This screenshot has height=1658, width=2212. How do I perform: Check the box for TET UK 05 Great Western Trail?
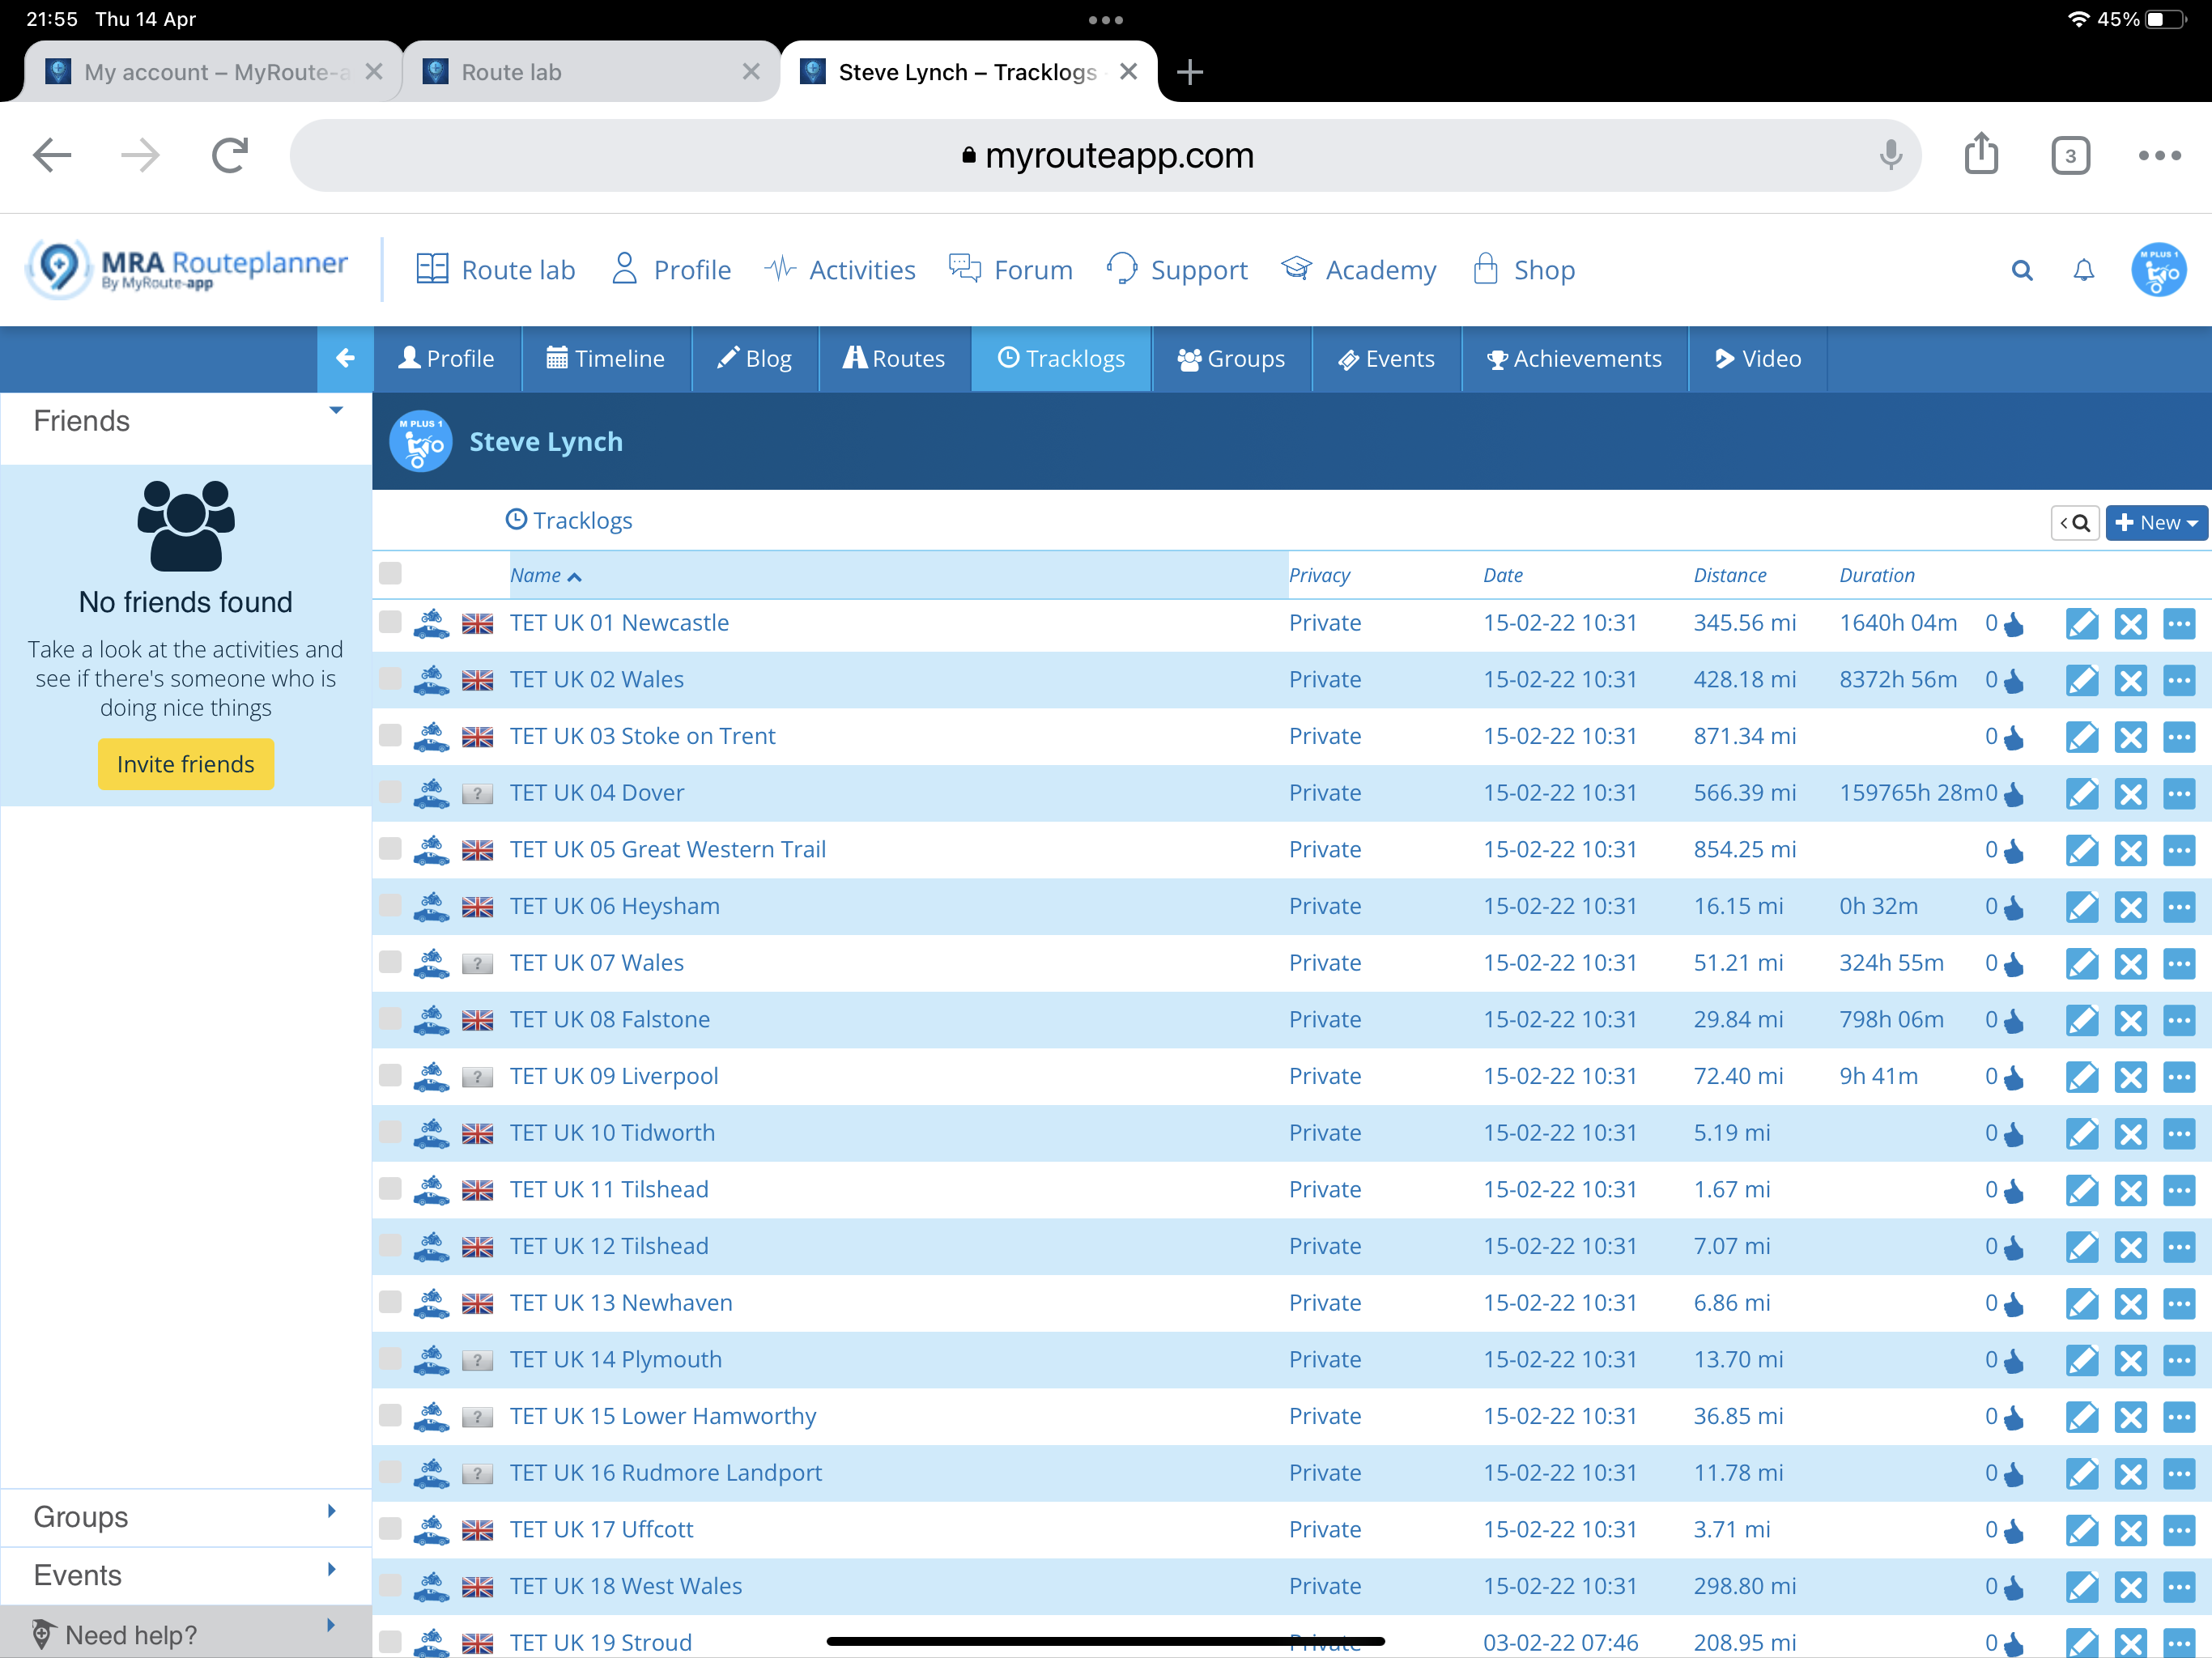point(390,849)
